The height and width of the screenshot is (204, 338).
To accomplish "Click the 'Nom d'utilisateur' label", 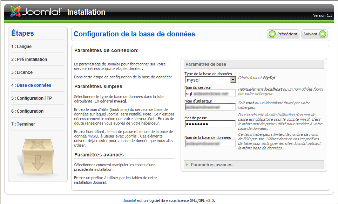I will [198, 101].
